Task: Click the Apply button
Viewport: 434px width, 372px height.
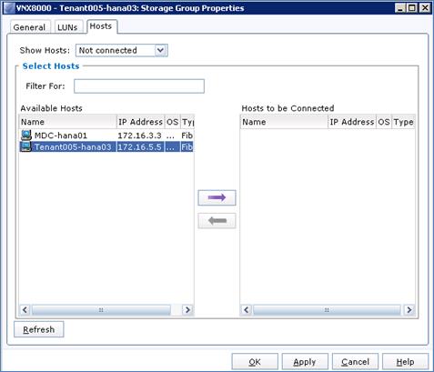Action: [x=305, y=362]
